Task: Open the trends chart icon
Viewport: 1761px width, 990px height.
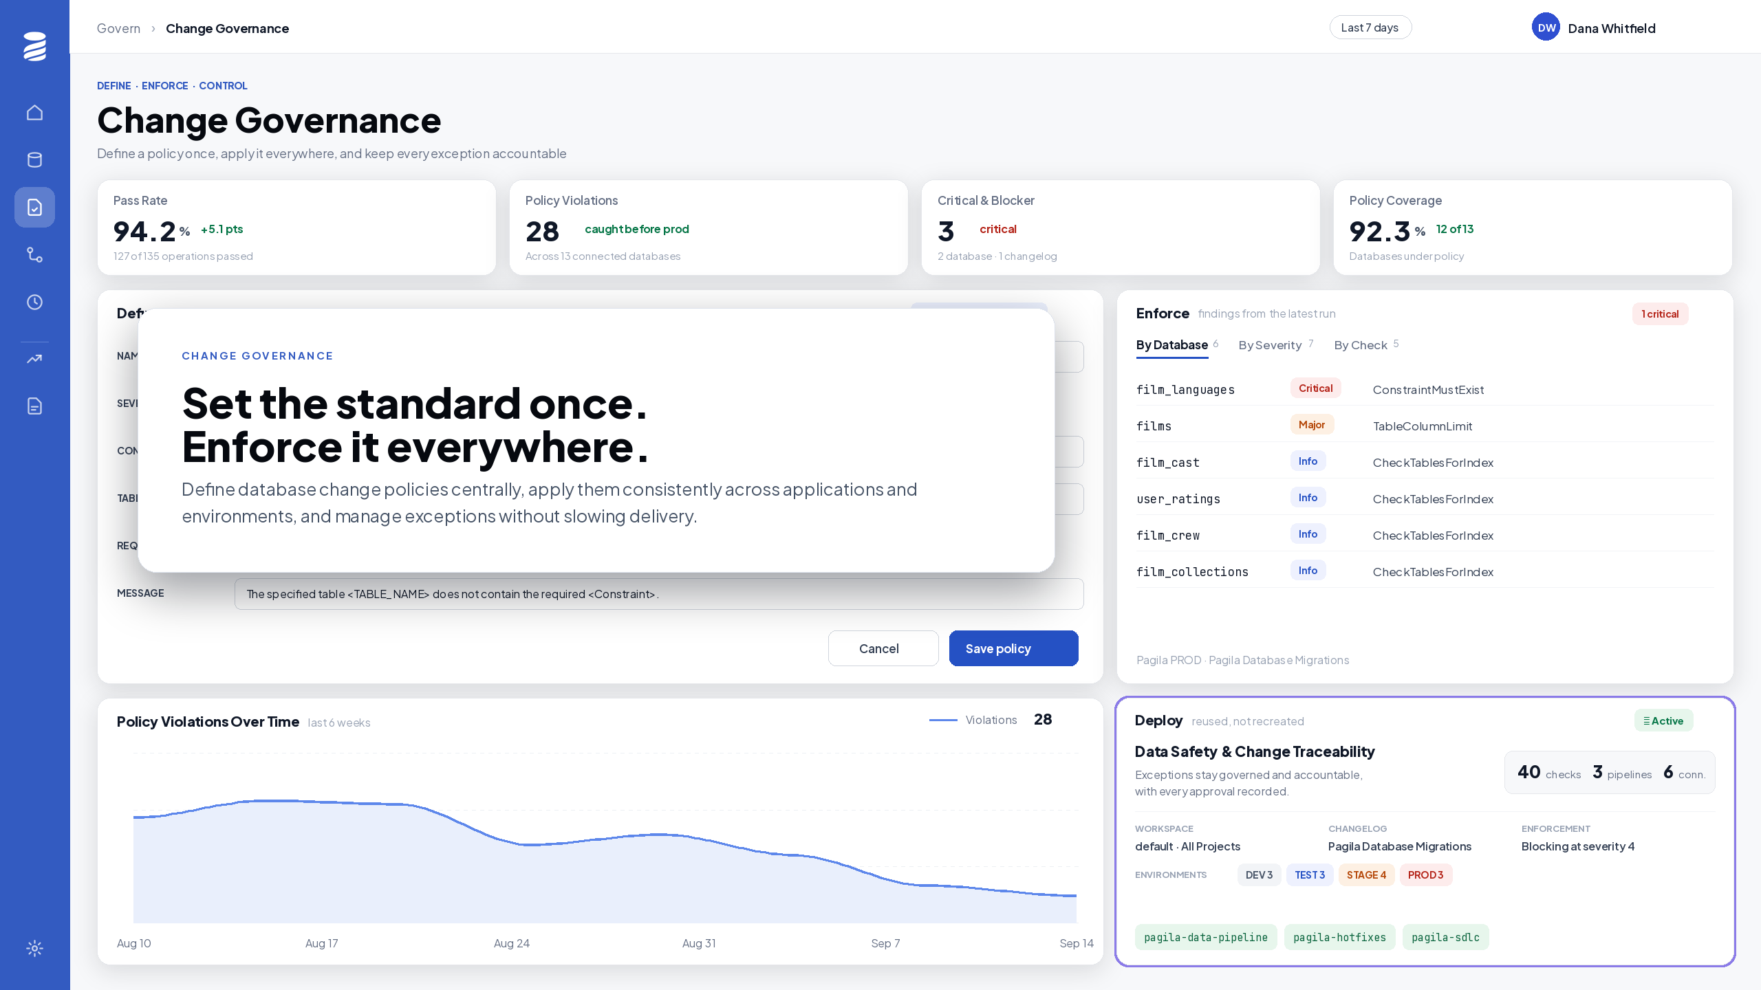Action: (34, 358)
